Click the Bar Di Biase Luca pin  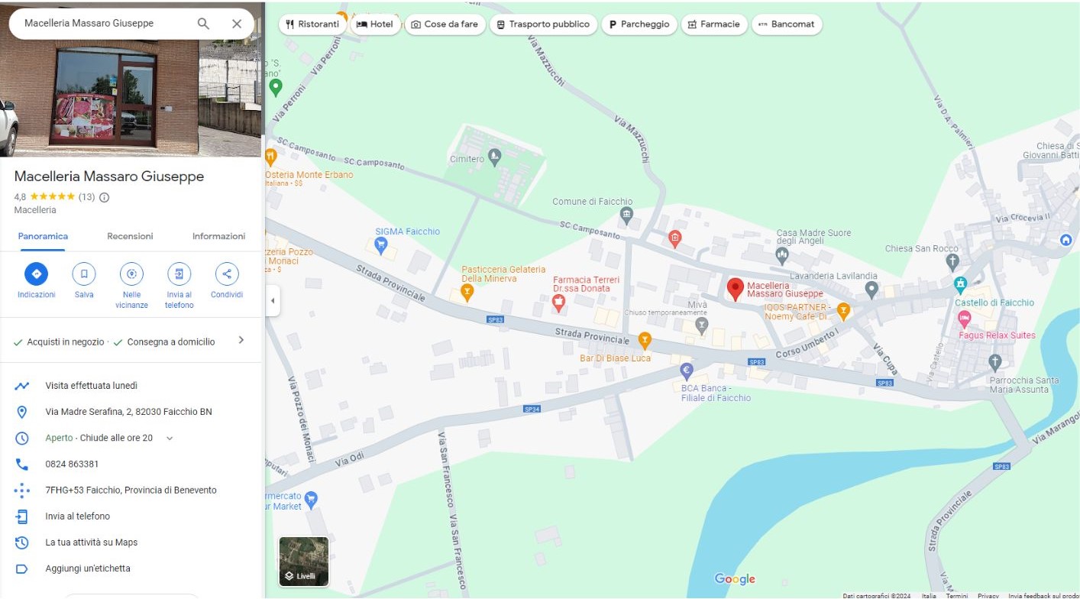coord(645,339)
